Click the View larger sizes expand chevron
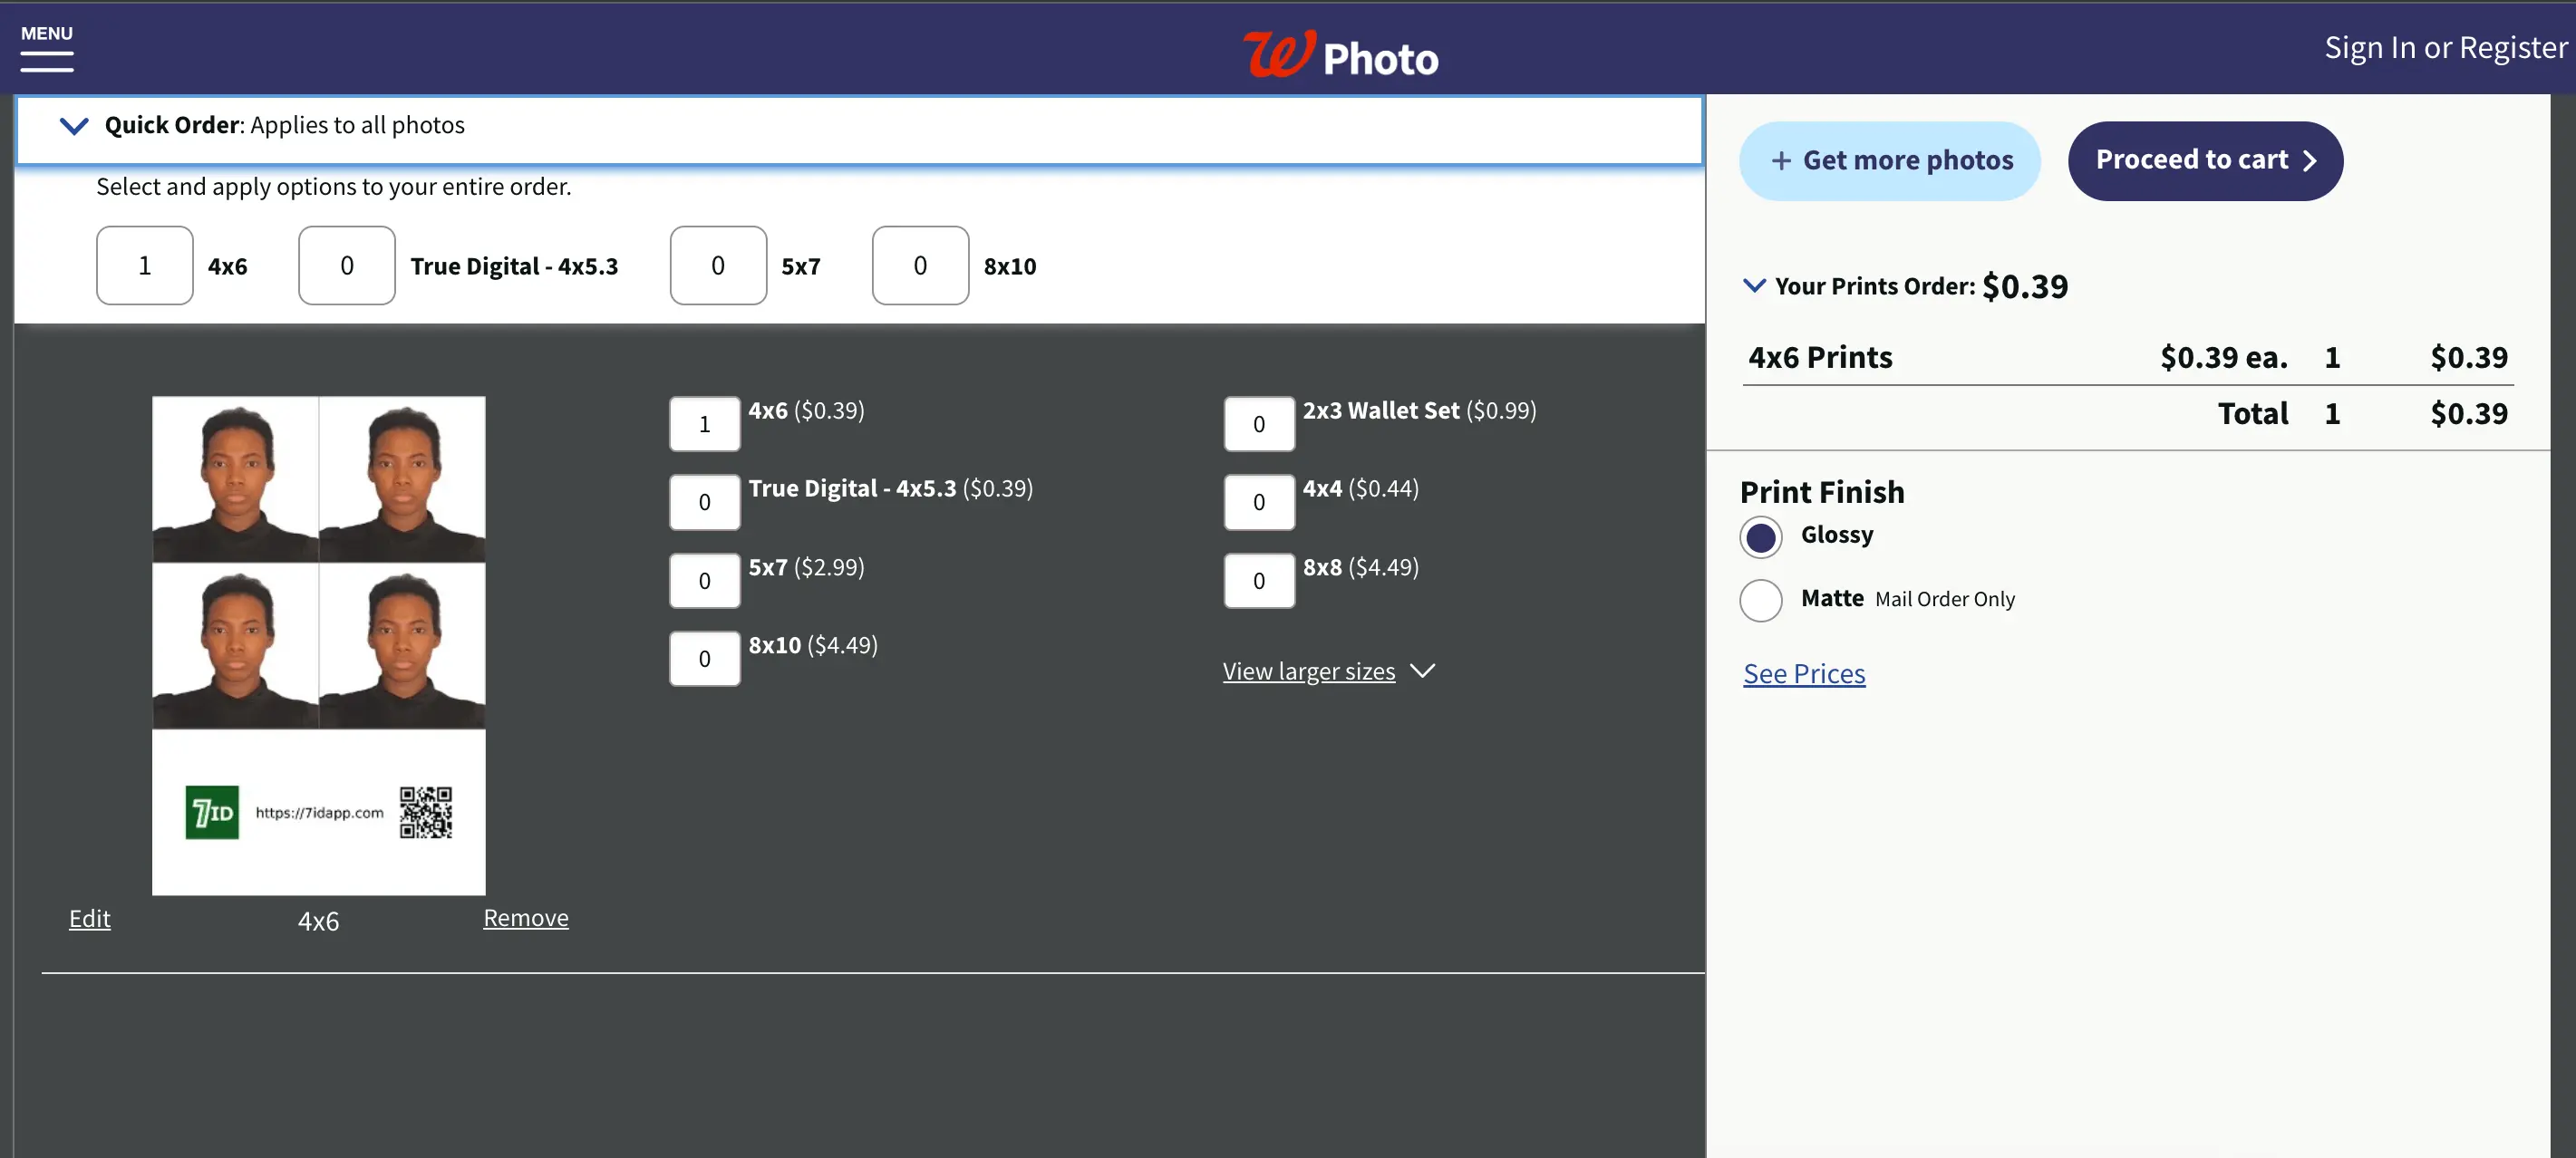 (x=1426, y=671)
